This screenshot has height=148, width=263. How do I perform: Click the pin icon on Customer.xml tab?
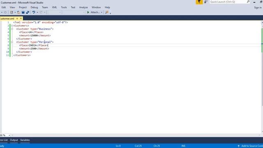(x=17, y=18)
